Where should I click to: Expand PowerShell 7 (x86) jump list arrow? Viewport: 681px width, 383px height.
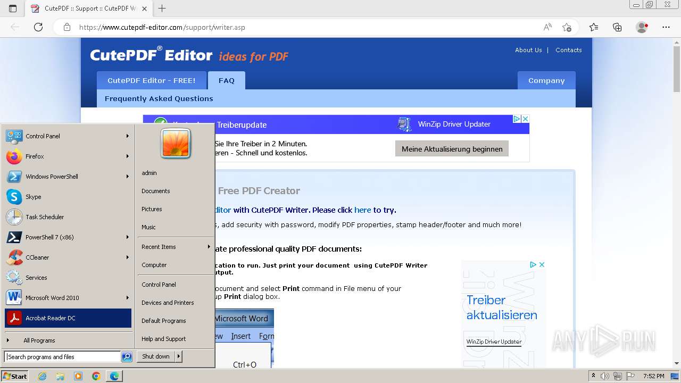point(128,237)
